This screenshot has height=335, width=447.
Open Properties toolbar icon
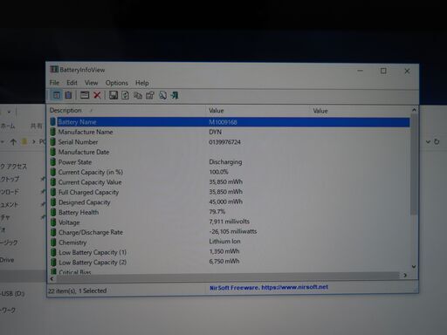[x=150, y=95]
